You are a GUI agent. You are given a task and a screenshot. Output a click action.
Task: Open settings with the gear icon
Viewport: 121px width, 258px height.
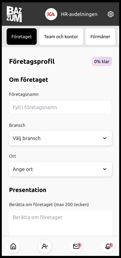tap(111, 14)
